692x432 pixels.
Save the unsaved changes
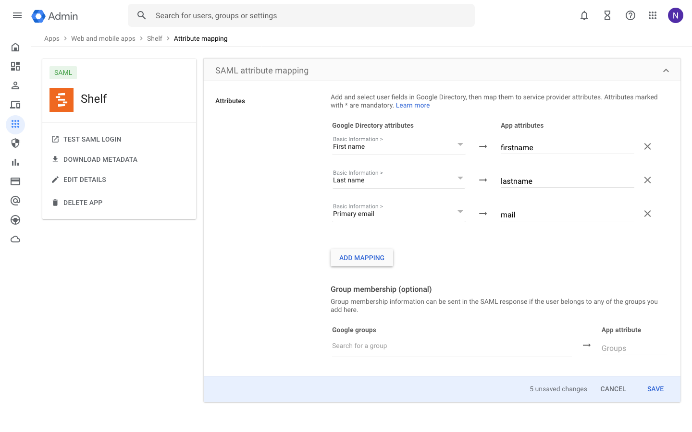click(655, 389)
